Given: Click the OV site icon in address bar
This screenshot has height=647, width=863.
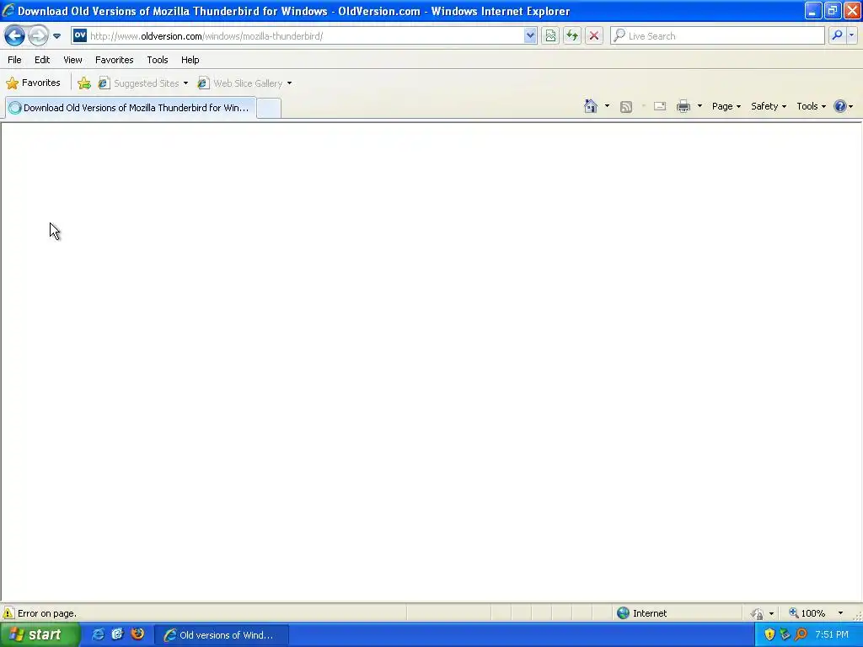Looking at the screenshot, I should click(x=80, y=35).
